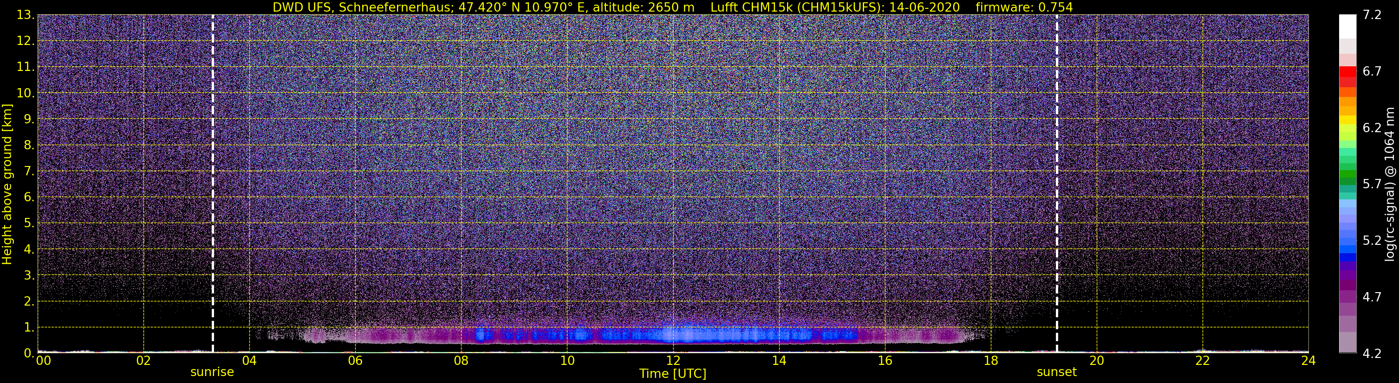This screenshot has height=383, width=1399.
Task: Click the colorbar value '6.2'
Action: tap(1372, 128)
